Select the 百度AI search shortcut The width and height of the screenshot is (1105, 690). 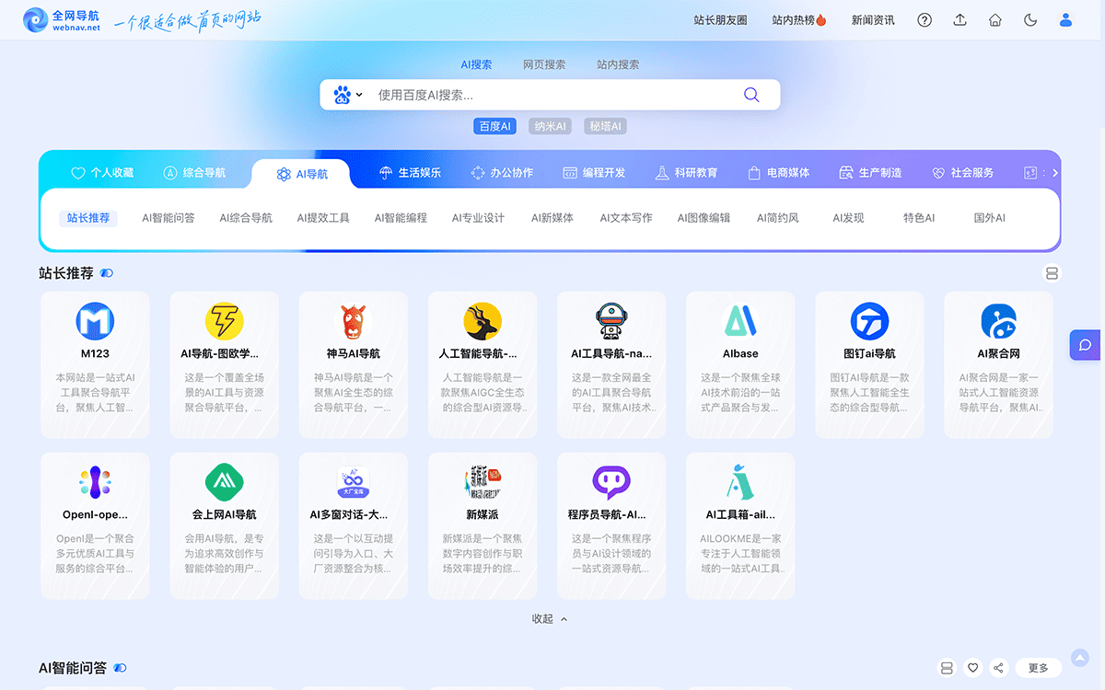pyautogui.click(x=494, y=126)
